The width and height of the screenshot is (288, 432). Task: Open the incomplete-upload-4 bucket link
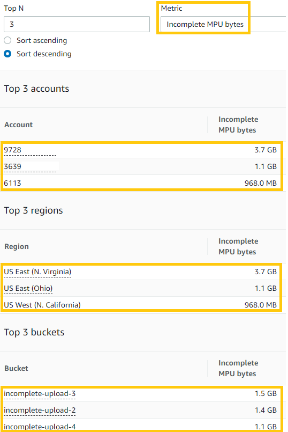click(40, 427)
